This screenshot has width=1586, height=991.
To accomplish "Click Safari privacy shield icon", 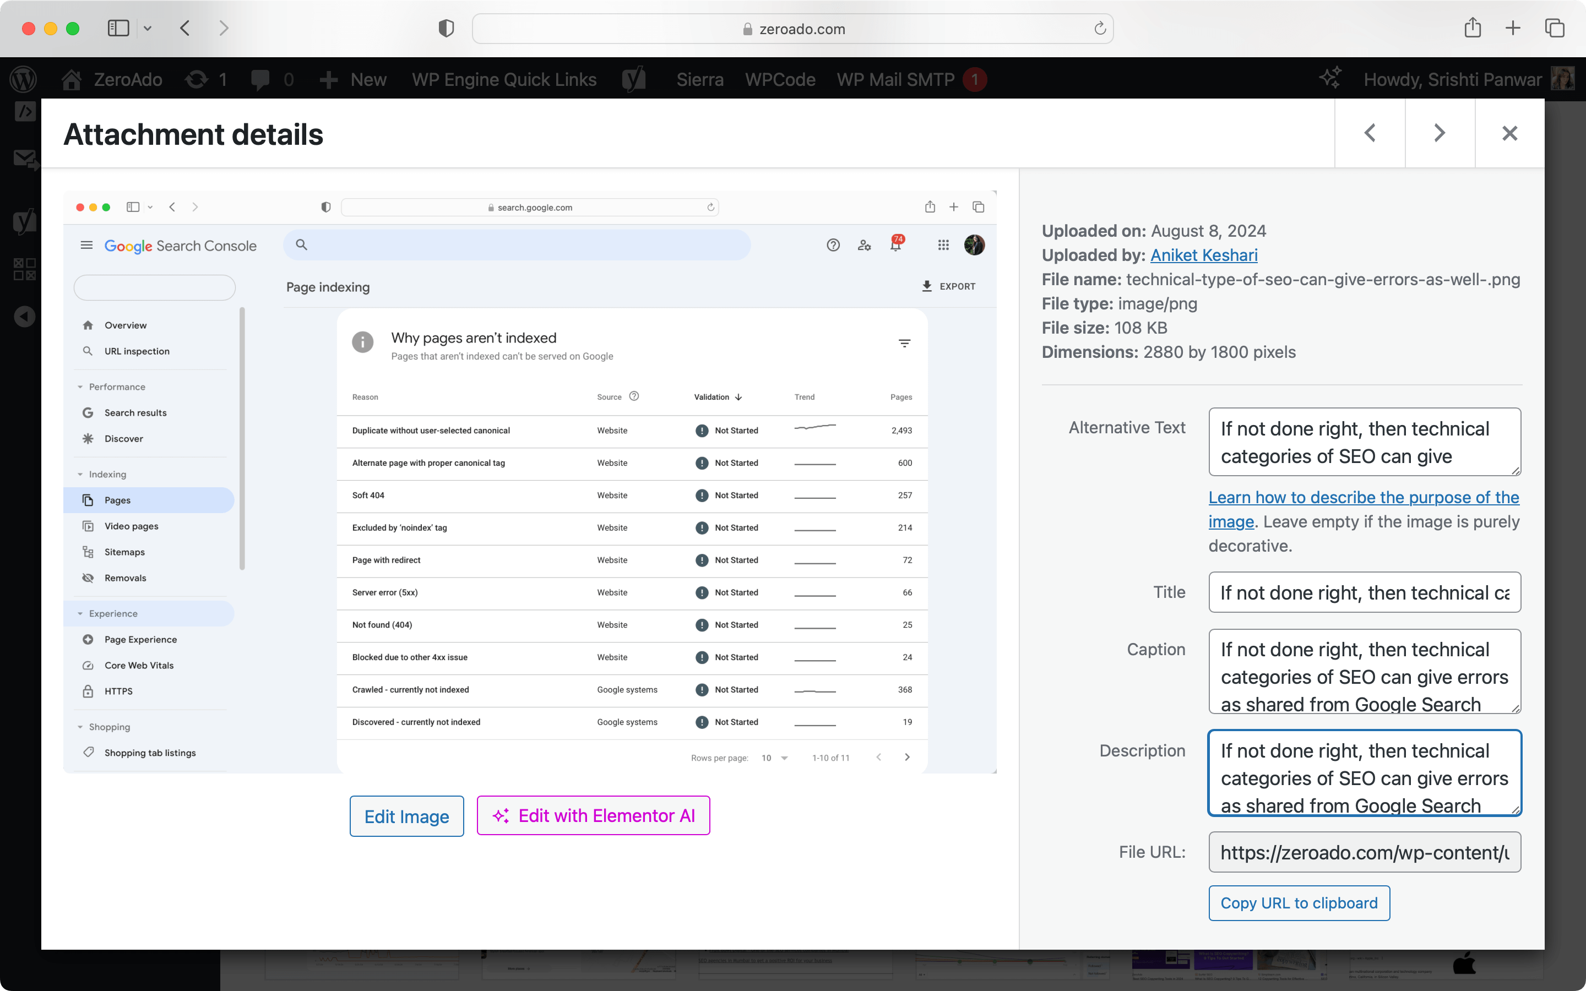I will tap(446, 28).
